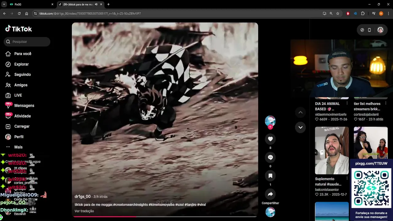Install app icon in the address bar

[x=325, y=14]
